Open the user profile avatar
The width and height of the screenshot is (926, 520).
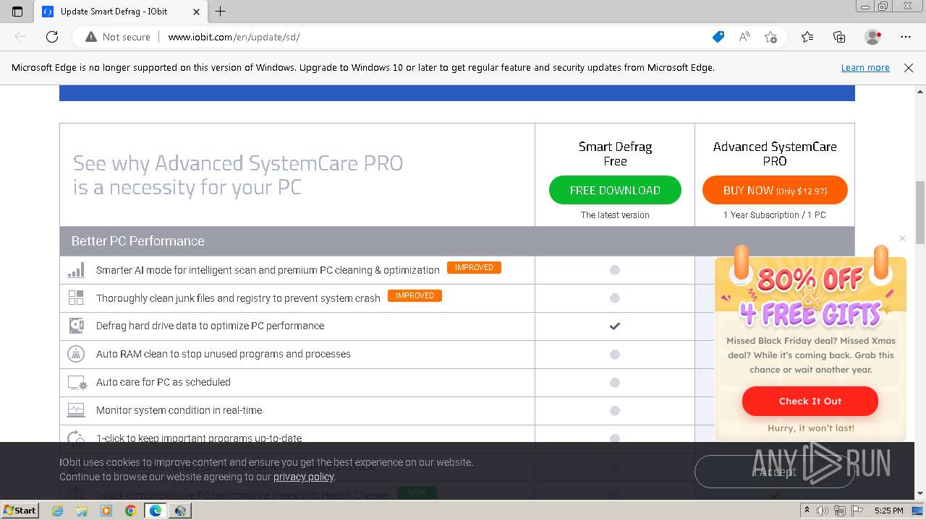(x=873, y=37)
